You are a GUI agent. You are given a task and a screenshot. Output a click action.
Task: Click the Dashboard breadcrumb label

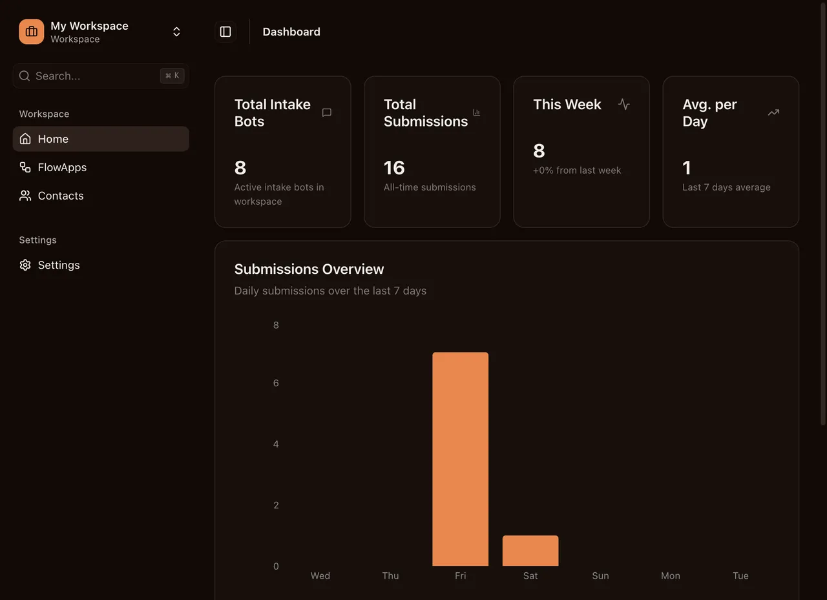coord(291,31)
